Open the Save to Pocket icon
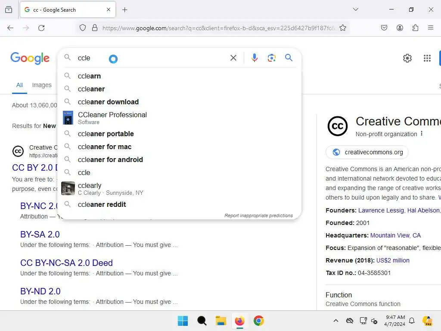This screenshot has width=441, height=331. (x=384, y=28)
